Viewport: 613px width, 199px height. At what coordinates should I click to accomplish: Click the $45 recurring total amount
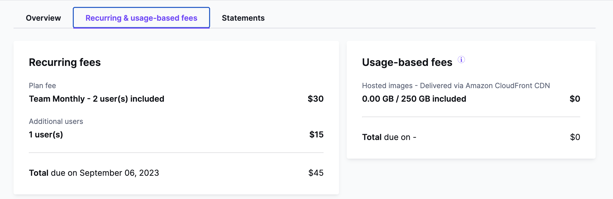[316, 173]
